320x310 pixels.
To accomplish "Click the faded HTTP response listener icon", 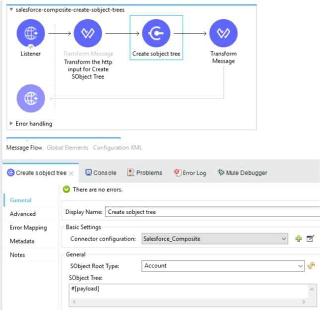I will click(31, 98).
